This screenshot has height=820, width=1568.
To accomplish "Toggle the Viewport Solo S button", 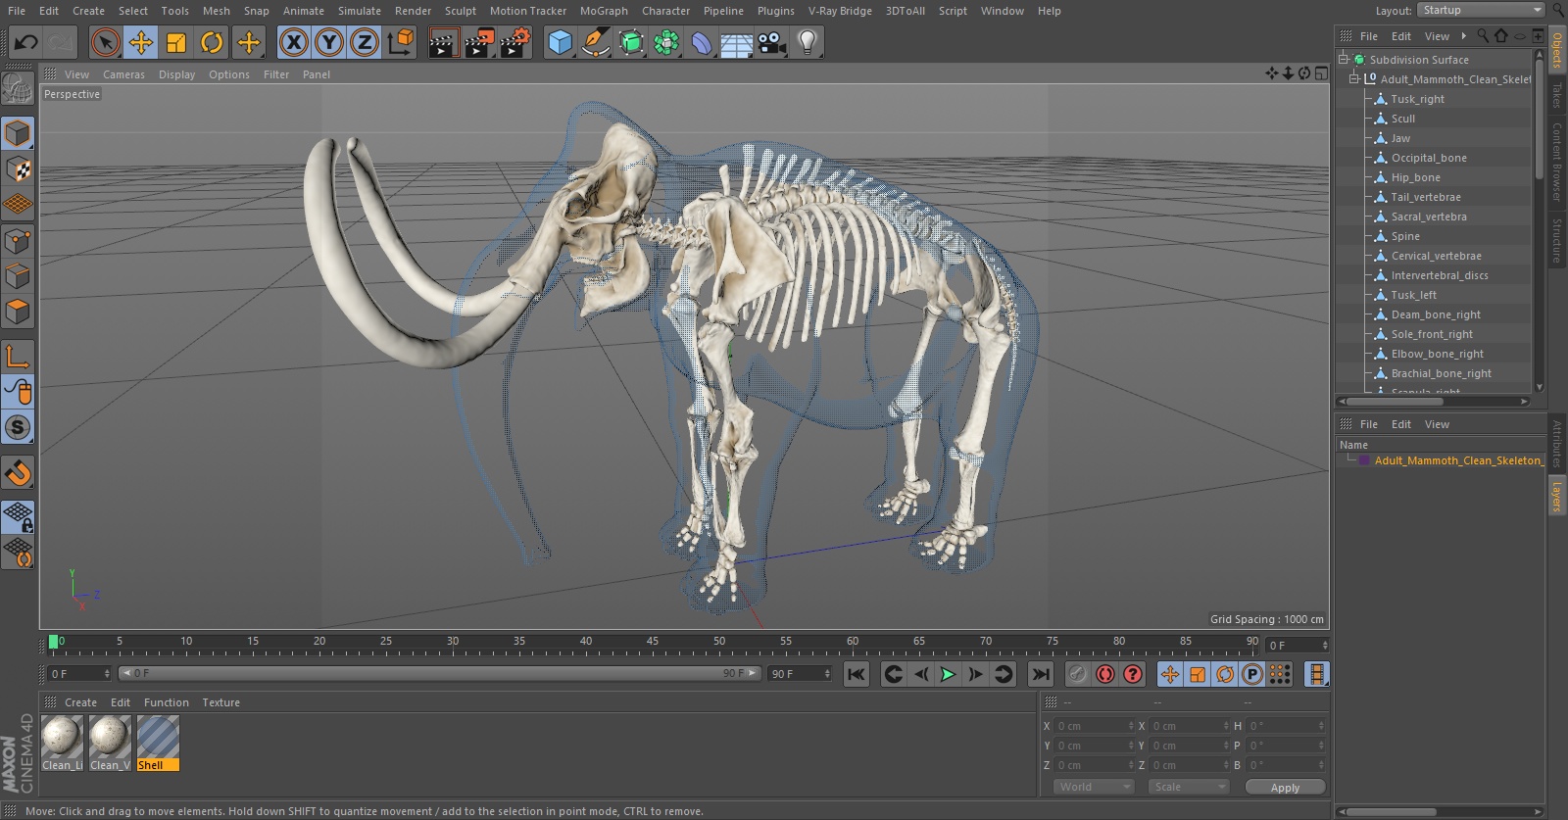I will click(x=18, y=427).
